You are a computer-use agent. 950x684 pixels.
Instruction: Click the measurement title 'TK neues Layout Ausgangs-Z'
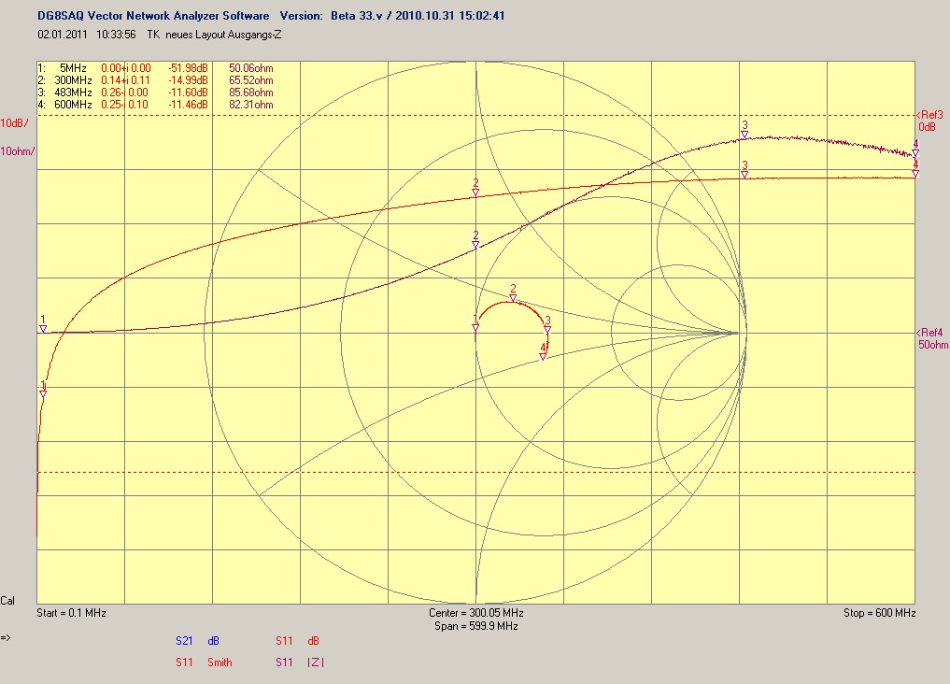tap(215, 35)
